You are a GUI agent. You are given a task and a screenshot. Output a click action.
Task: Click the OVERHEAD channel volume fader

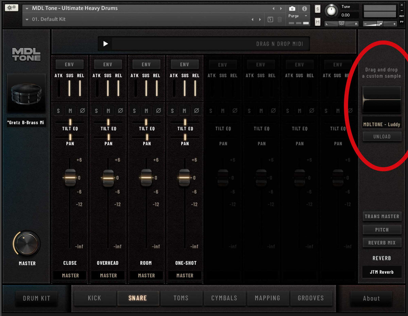[108, 178]
